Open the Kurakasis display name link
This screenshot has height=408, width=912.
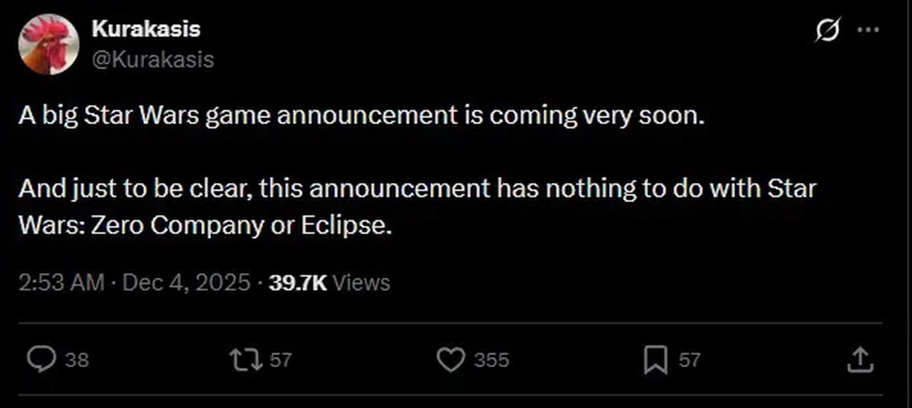(x=146, y=29)
